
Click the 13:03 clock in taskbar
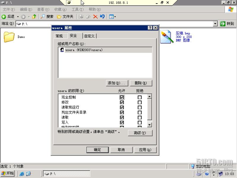coord(229,174)
